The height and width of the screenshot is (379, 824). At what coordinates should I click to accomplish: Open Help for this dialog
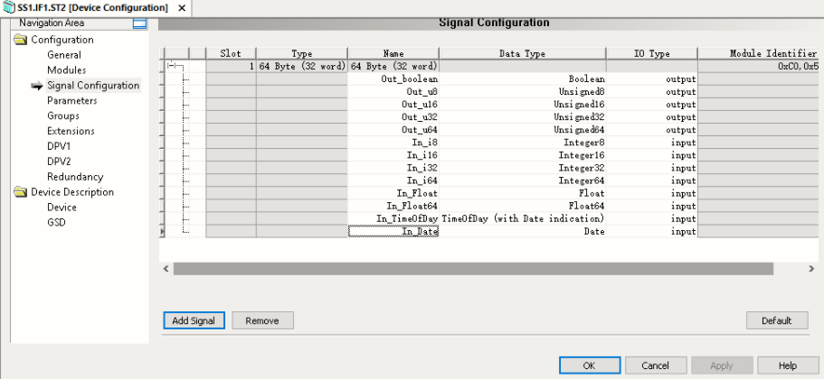tap(788, 365)
